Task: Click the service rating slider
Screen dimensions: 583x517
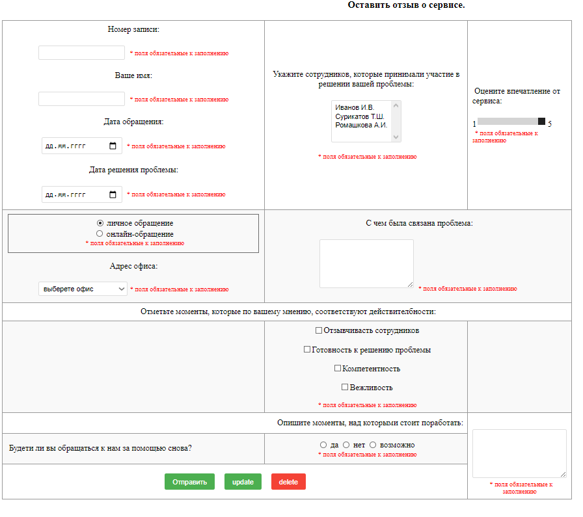Action: pyautogui.click(x=511, y=122)
